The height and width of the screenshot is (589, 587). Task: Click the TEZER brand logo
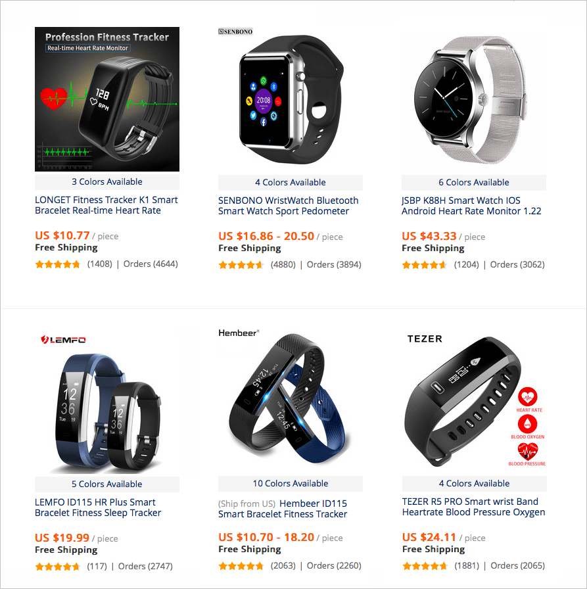[x=425, y=339]
